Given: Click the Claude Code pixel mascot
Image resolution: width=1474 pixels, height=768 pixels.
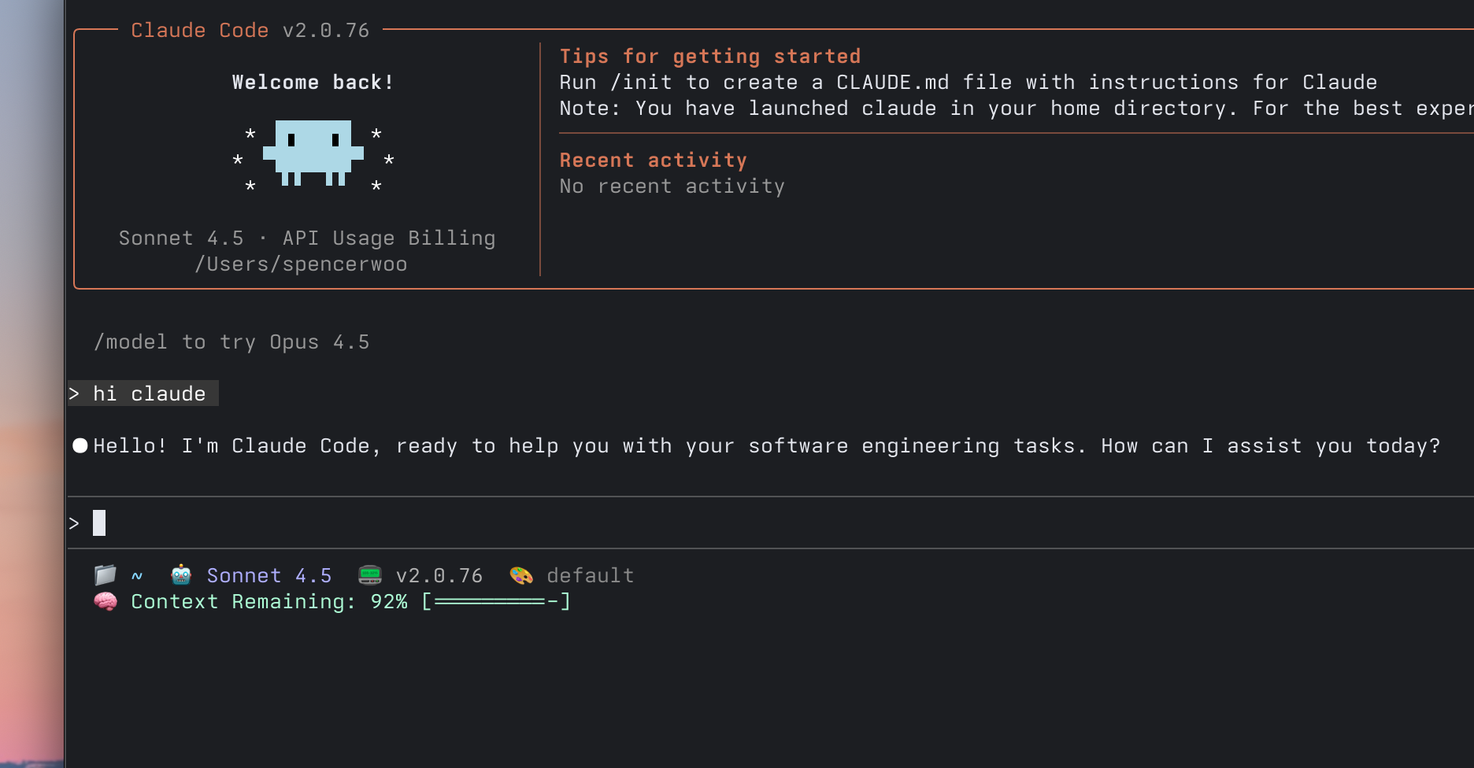Looking at the screenshot, I should tap(313, 152).
